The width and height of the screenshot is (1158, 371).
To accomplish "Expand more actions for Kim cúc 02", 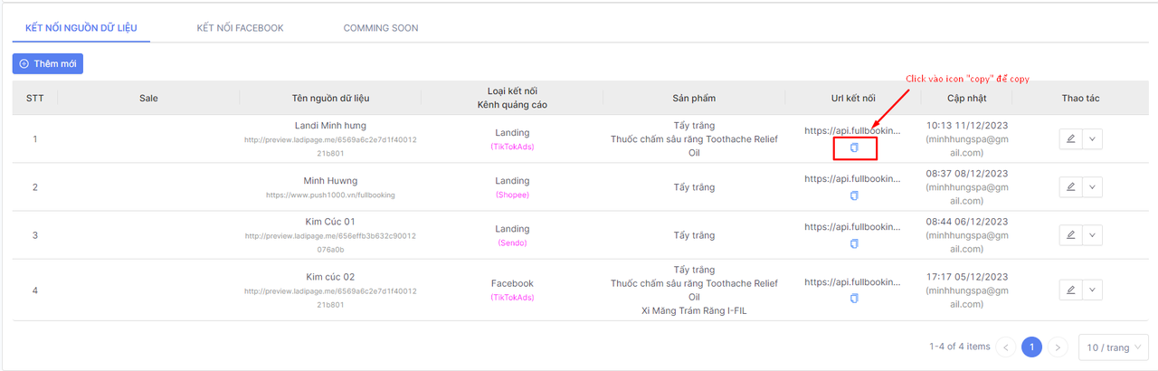I will (1092, 290).
